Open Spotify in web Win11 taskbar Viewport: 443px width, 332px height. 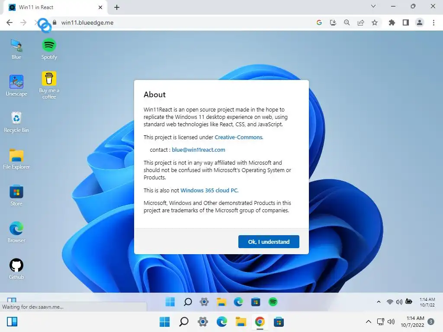point(273,302)
